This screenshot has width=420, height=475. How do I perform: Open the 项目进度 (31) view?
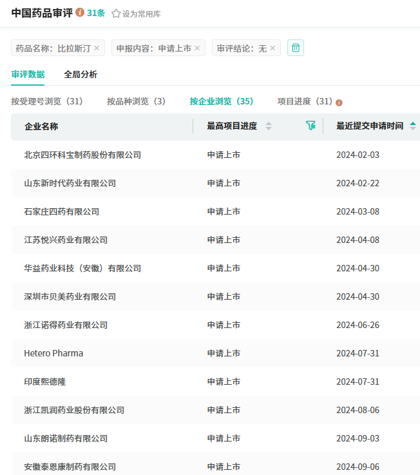pos(305,102)
